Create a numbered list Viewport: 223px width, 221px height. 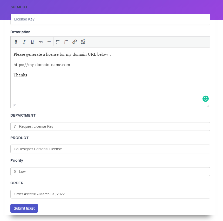[x=66, y=42]
